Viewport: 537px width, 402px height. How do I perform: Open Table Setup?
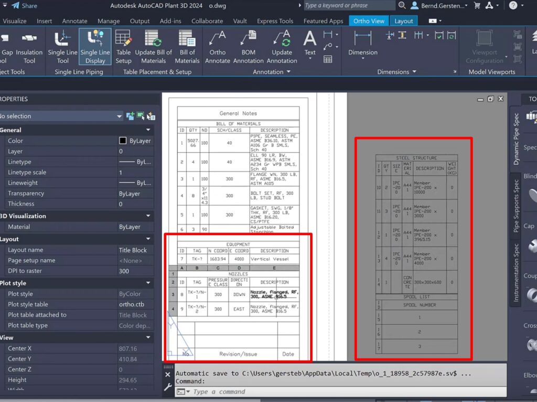pos(123,47)
